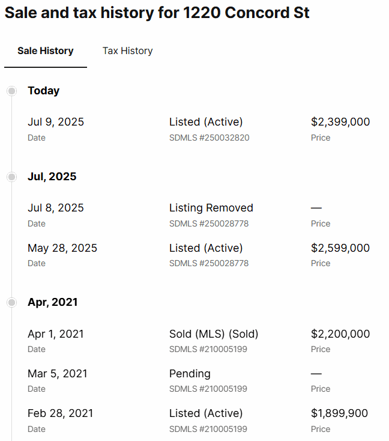Click the Apr, 2021 timeline marker dot
The image size is (389, 441).
click(11, 302)
